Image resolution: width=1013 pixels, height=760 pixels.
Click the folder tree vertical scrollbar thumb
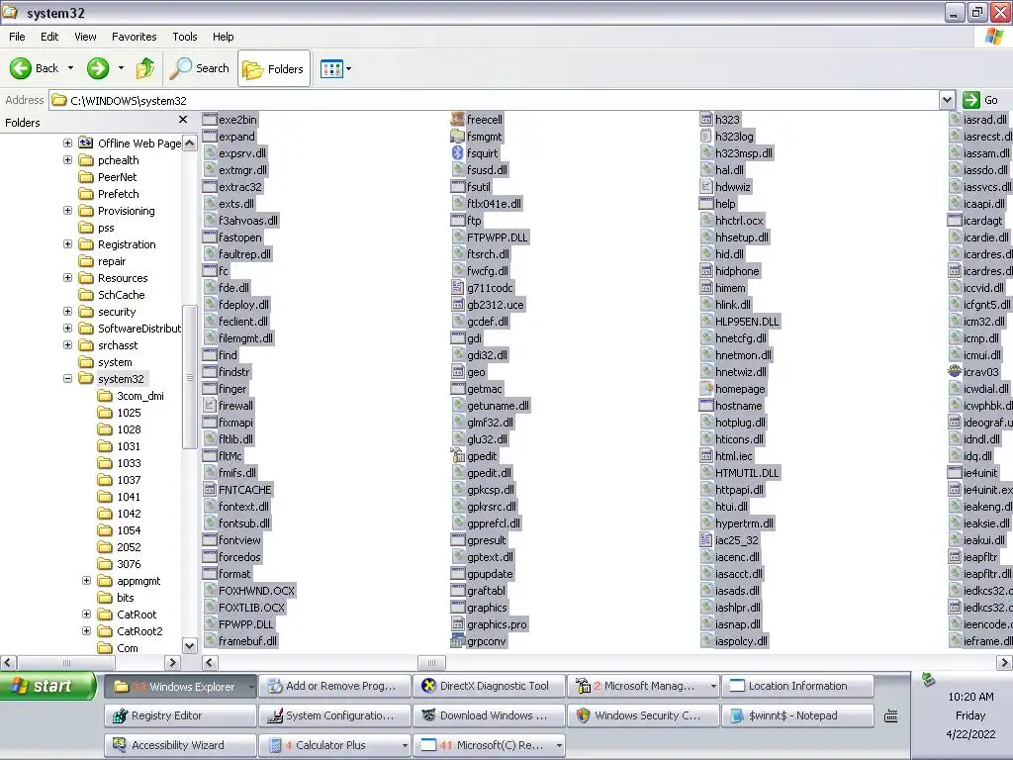pyautogui.click(x=189, y=377)
